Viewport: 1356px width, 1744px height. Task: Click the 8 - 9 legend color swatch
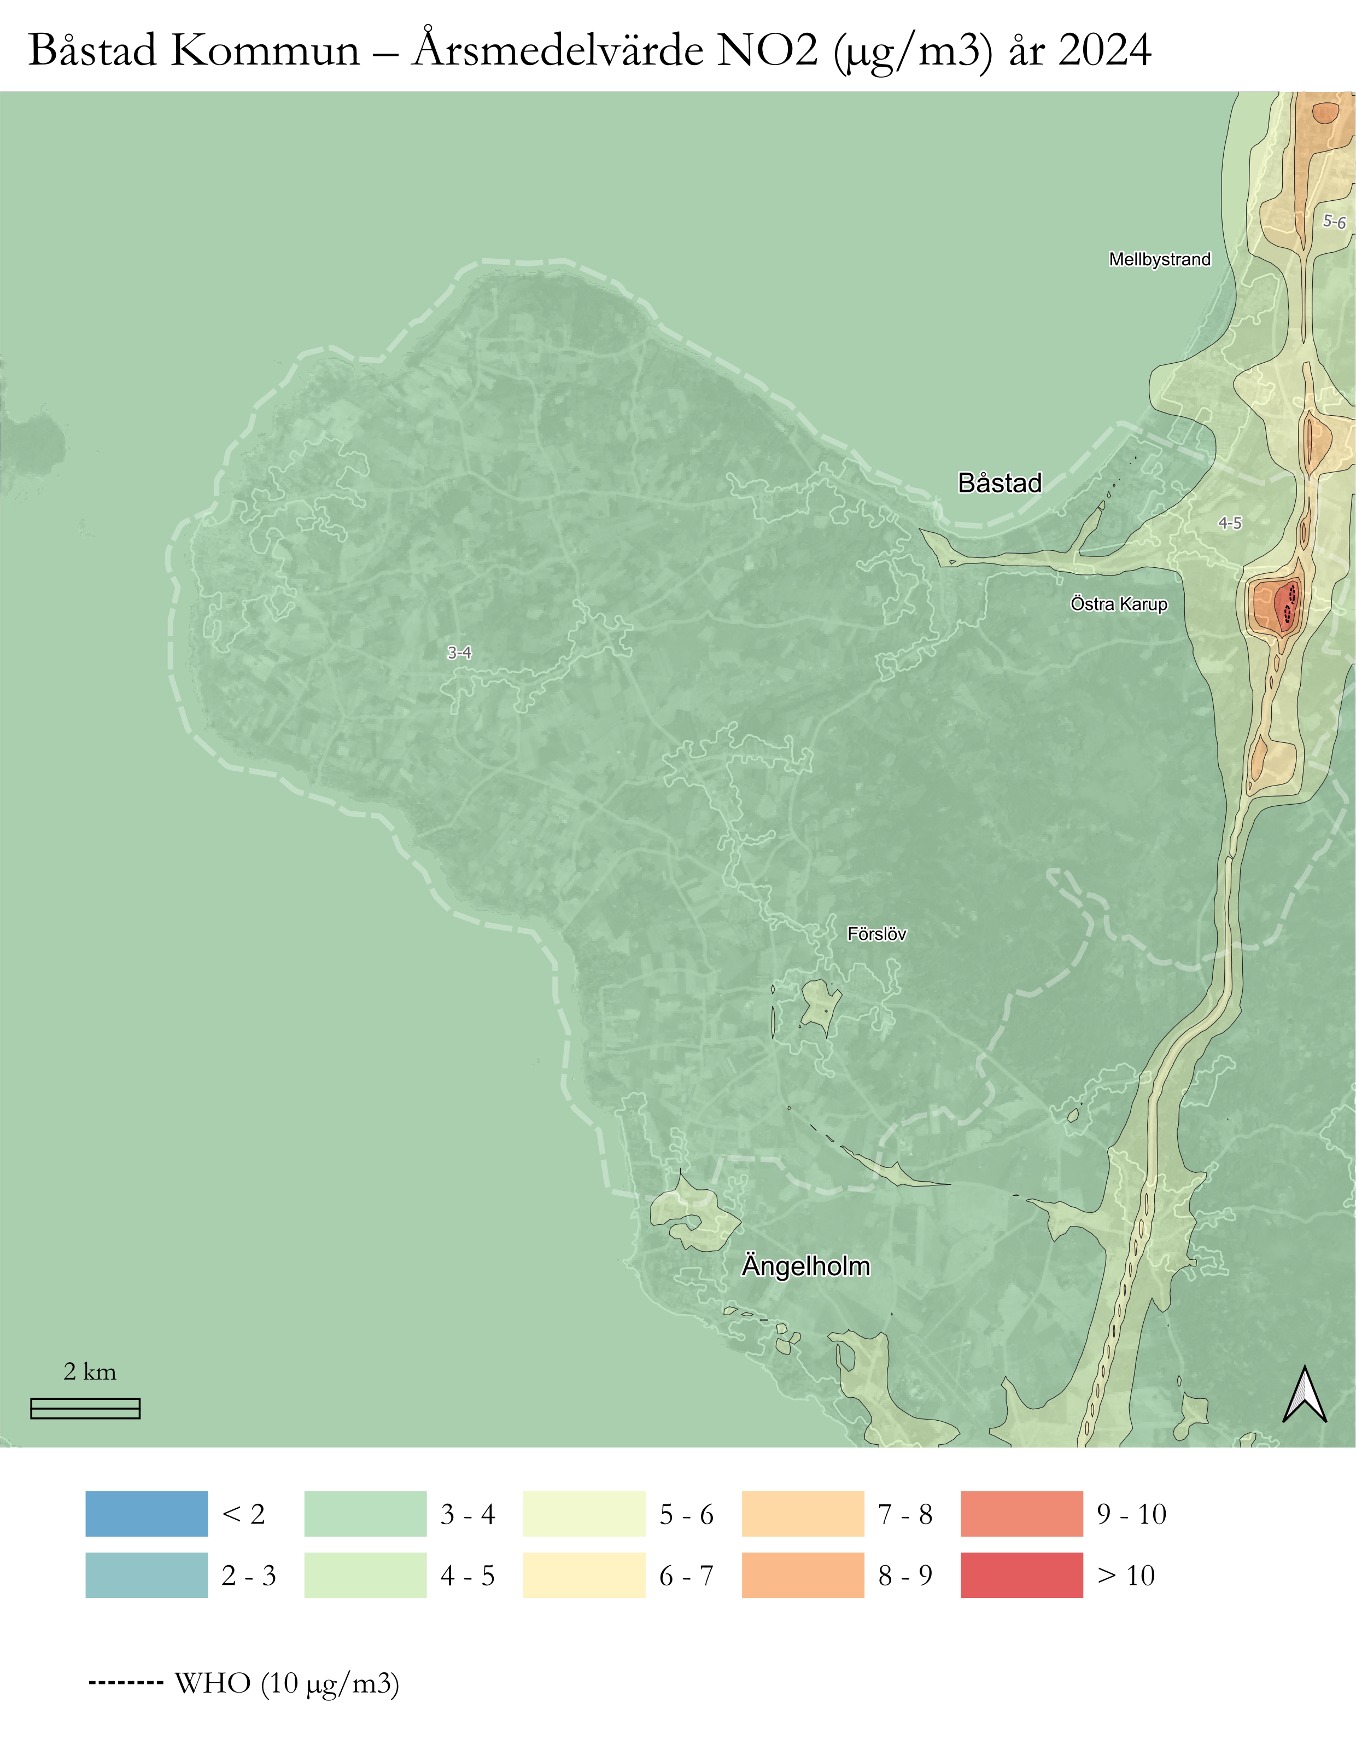coord(802,1575)
